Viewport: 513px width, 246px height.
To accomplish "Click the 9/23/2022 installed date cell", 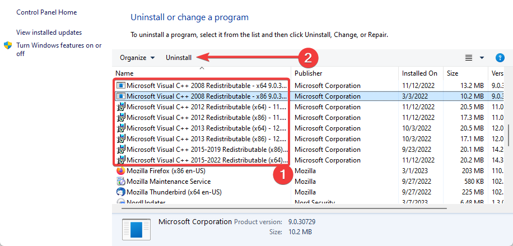I will (416, 150).
